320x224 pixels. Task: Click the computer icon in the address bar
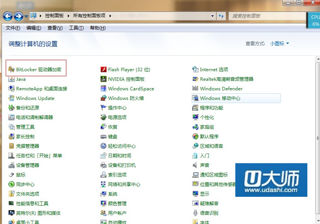click(x=33, y=16)
